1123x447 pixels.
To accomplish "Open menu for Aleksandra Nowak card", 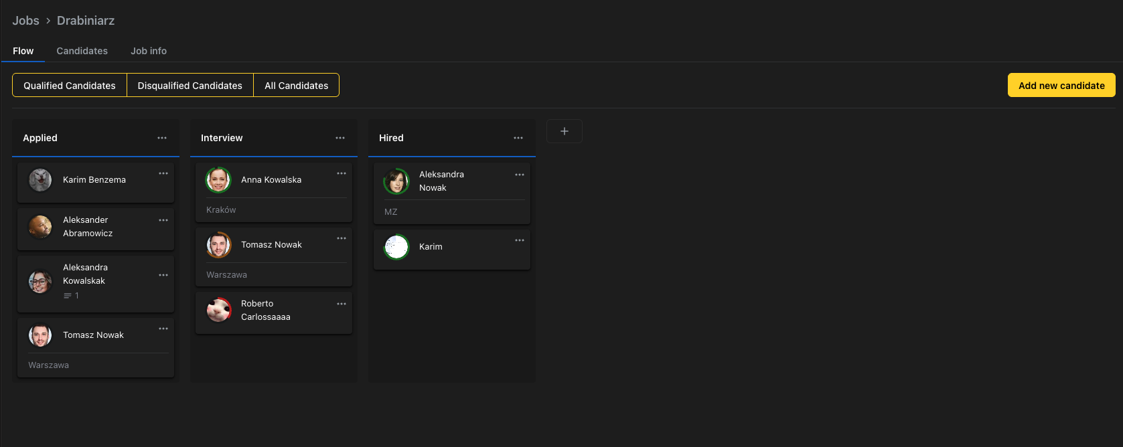I will [x=520, y=175].
